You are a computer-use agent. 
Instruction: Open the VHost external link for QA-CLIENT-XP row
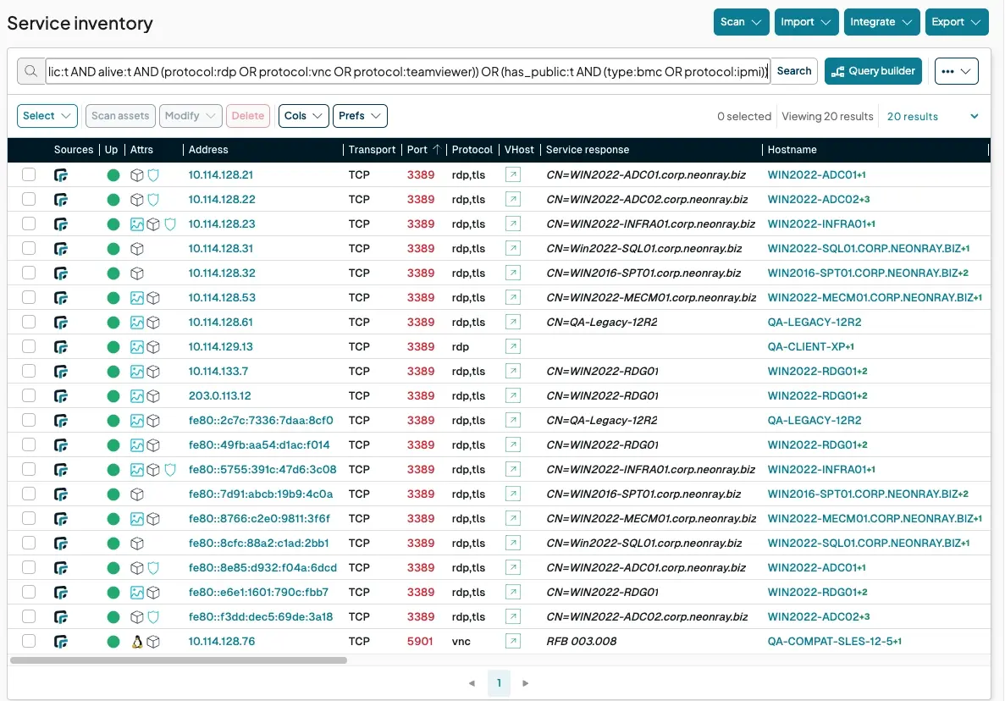[x=513, y=346]
